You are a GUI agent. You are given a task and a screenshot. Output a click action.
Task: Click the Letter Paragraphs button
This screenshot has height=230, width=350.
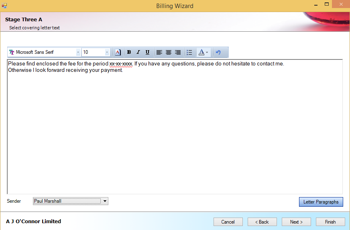321,202
